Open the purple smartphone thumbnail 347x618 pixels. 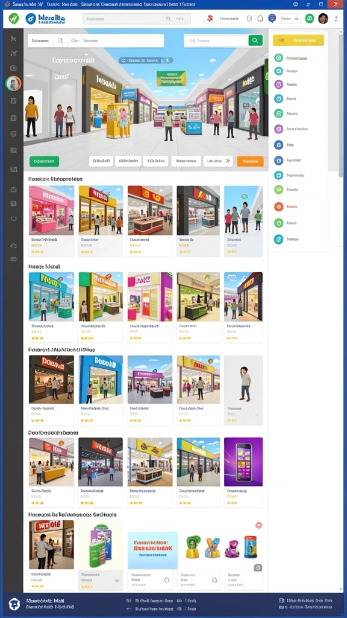click(243, 462)
